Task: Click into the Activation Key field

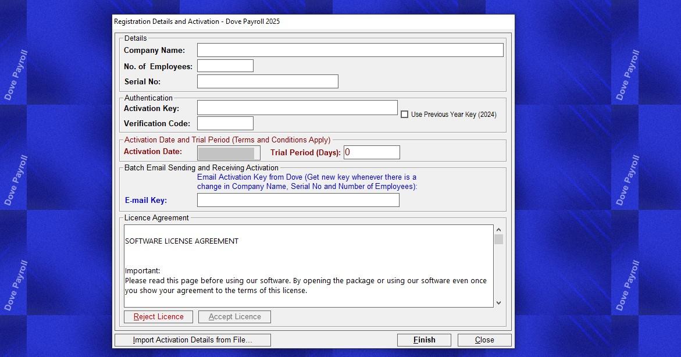Action: point(297,108)
